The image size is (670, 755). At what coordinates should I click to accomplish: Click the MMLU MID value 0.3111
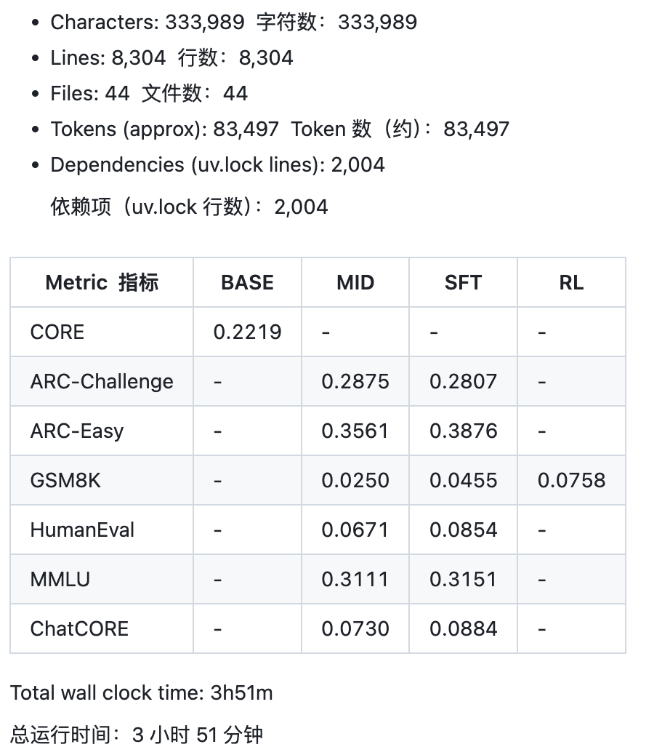[x=355, y=579]
